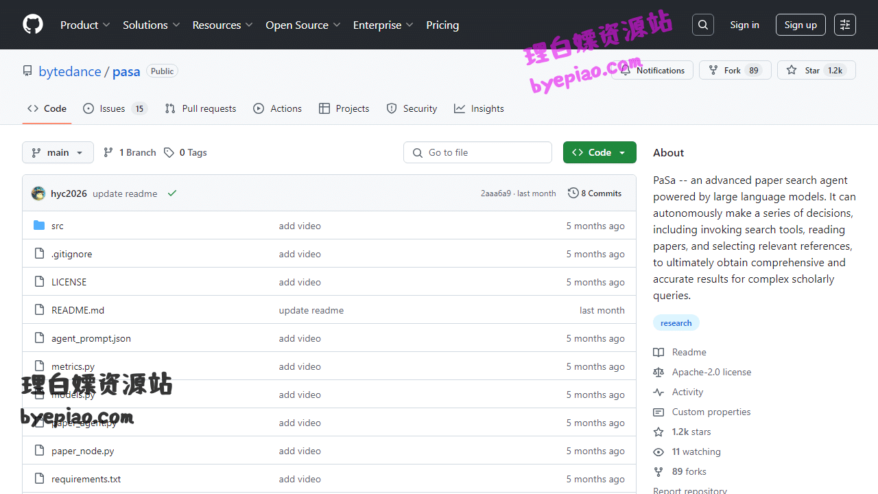The height and width of the screenshot is (494, 878).
Task: Switch to the Code tab
Action: click(x=47, y=108)
